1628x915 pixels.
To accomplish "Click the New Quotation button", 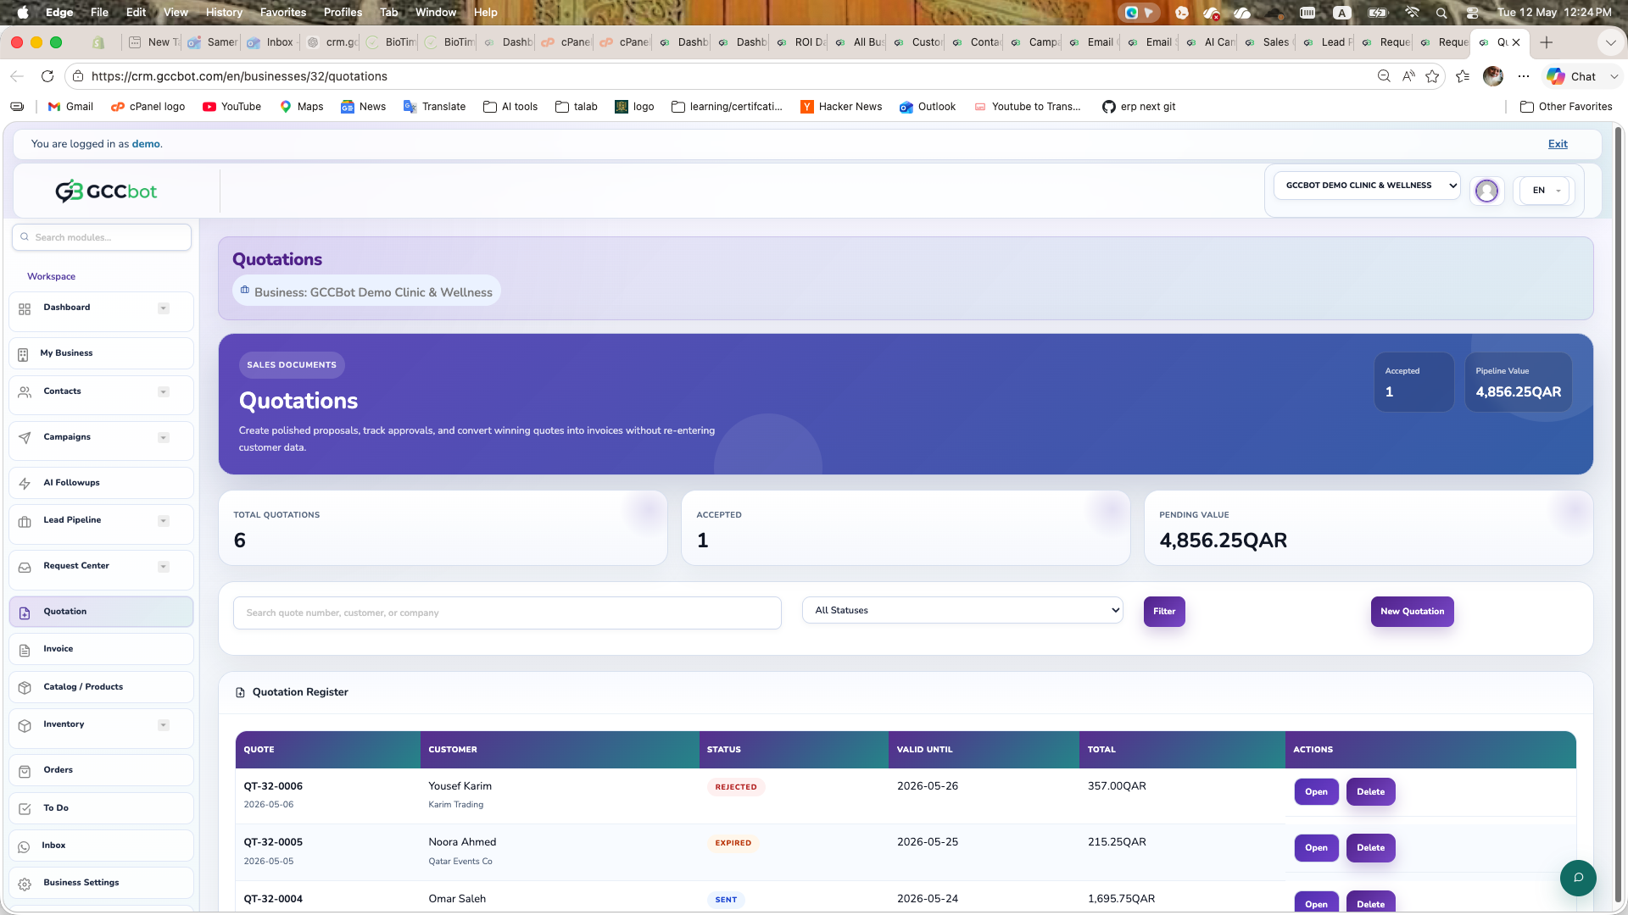I will pos(1412,612).
